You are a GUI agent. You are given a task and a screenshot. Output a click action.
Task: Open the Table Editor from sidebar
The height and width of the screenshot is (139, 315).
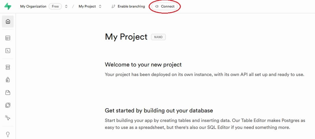coord(8,38)
